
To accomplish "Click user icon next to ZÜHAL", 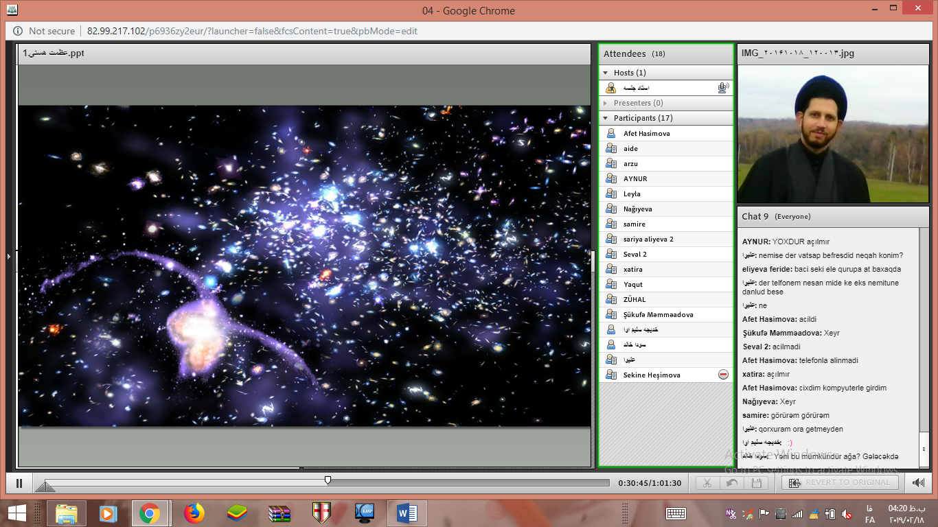I will [x=611, y=300].
